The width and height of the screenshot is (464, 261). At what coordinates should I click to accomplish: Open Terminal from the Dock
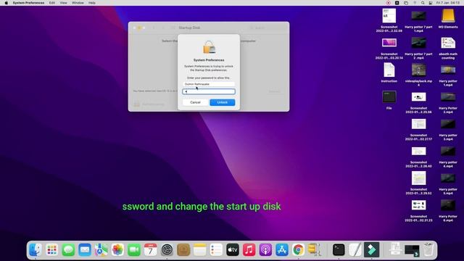click(x=339, y=250)
